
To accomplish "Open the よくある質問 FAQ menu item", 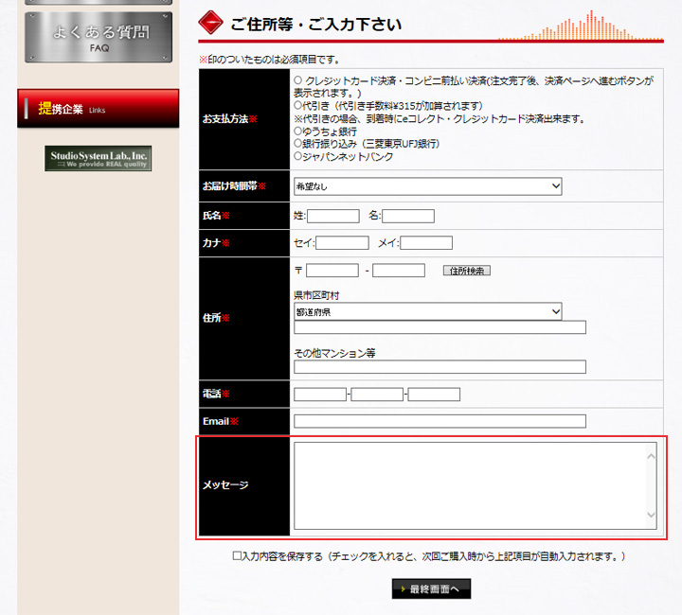I will 99,38.
